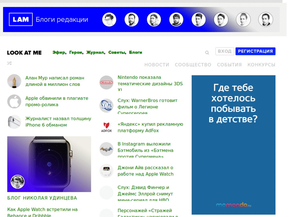The width and height of the screenshot is (290, 217).
Task: Open the Журнал section
Action: (95, 52)
